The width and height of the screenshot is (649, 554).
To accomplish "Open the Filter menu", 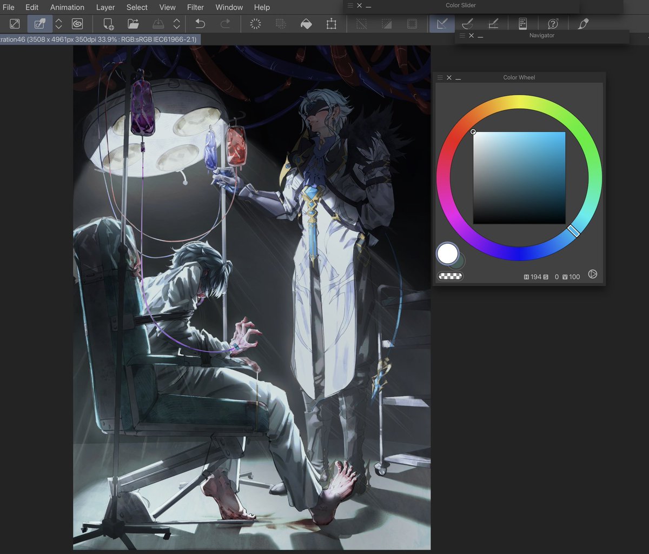I will pyautogui.click(x=195, y=8).
